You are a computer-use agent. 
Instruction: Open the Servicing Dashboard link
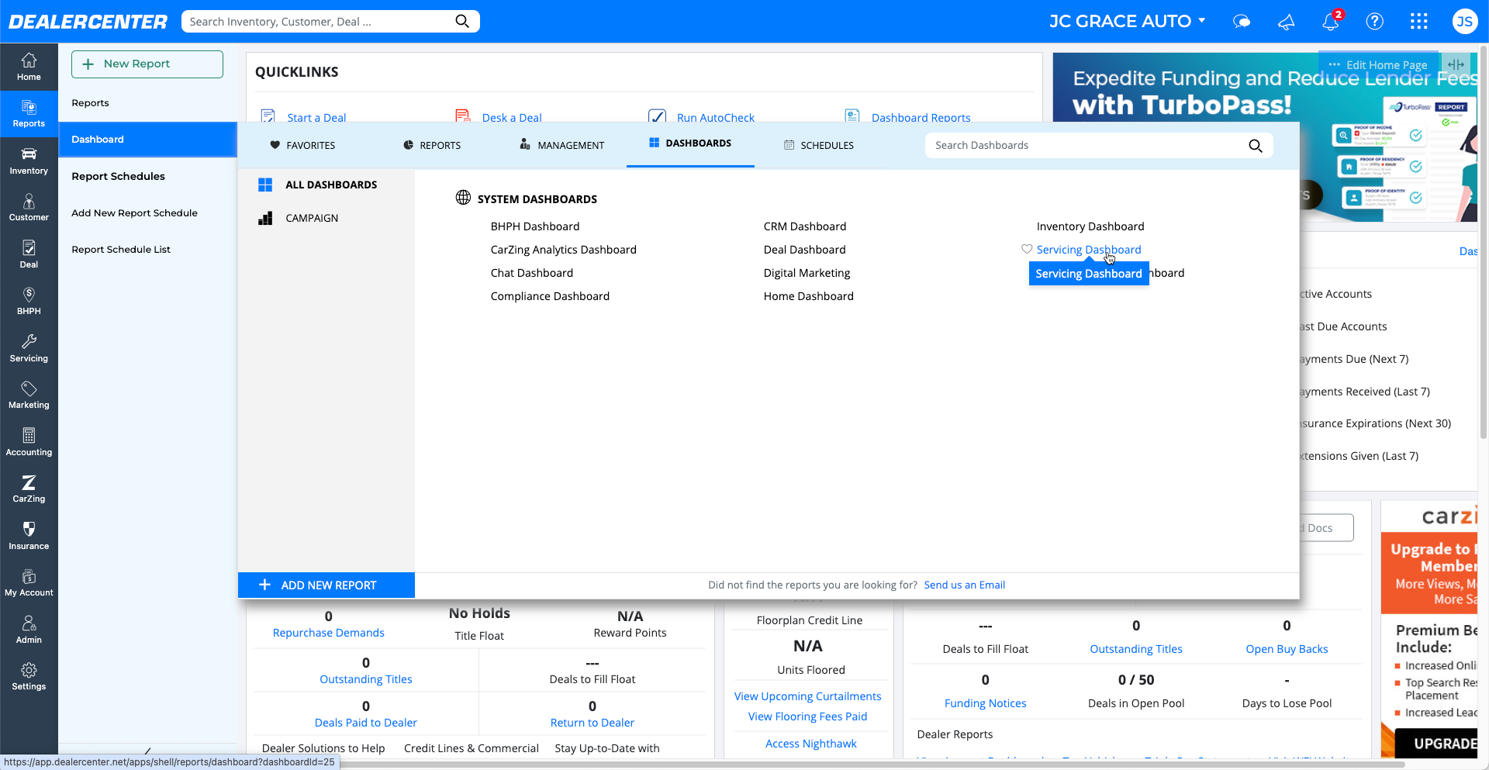tap(1089, 249)
